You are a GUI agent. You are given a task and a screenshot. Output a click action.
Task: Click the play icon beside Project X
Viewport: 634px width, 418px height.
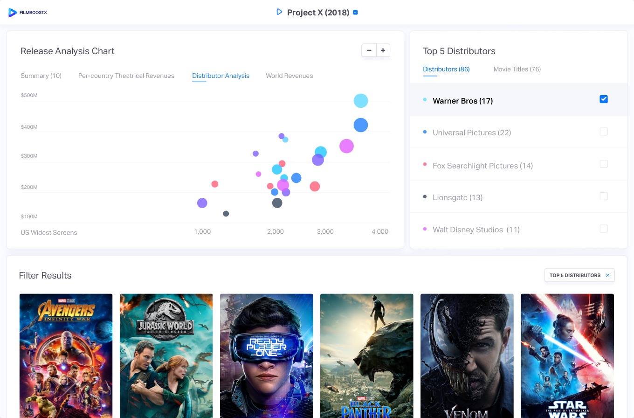point(279,12)
